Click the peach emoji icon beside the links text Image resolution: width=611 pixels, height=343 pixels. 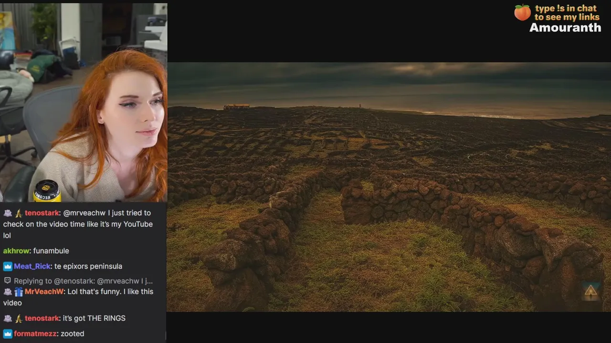pos(522,12)
